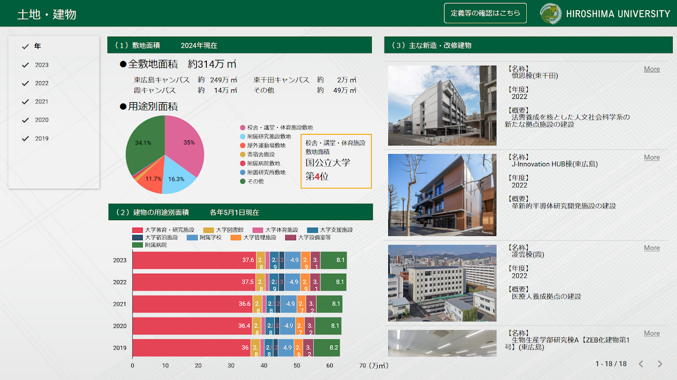The height and width of the screenshot is (380, 677).
Task: Go to previous page of buildings list
Action: point(641,364)
